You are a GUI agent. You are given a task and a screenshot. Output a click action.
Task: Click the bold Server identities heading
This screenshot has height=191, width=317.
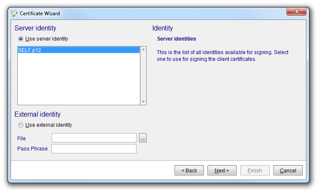(176, 39)
